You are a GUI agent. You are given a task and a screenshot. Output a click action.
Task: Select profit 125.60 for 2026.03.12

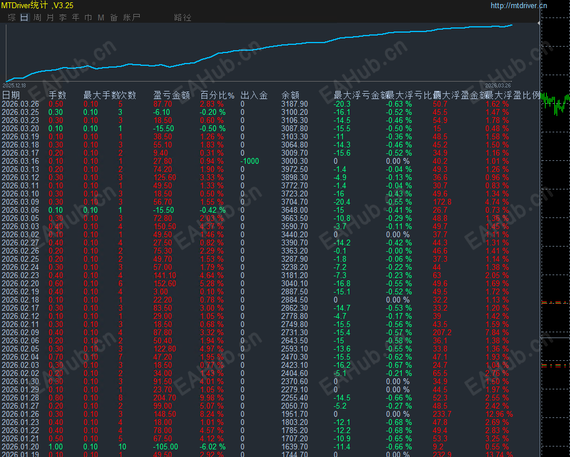[x=165, y=178]
